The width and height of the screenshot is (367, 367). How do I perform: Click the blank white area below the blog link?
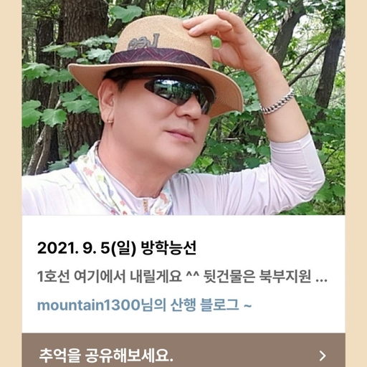click(183, 323)
